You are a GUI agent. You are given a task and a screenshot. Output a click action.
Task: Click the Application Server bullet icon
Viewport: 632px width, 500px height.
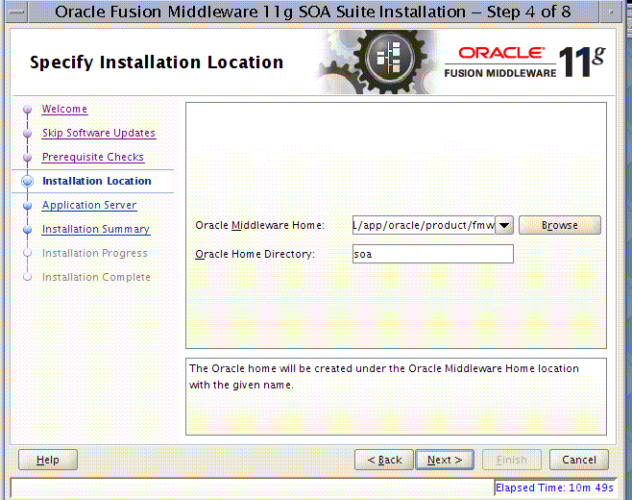click(x=28, y=206)
